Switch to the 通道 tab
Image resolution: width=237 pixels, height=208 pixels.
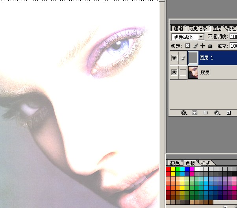tap(178, 28)
